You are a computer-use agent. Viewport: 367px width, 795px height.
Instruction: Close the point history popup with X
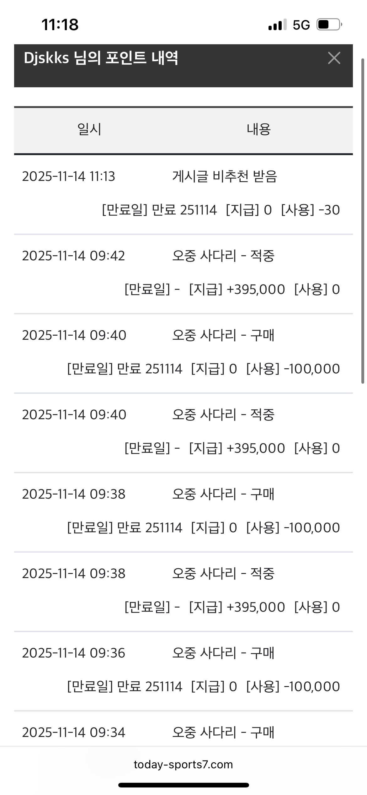[334, 58]
